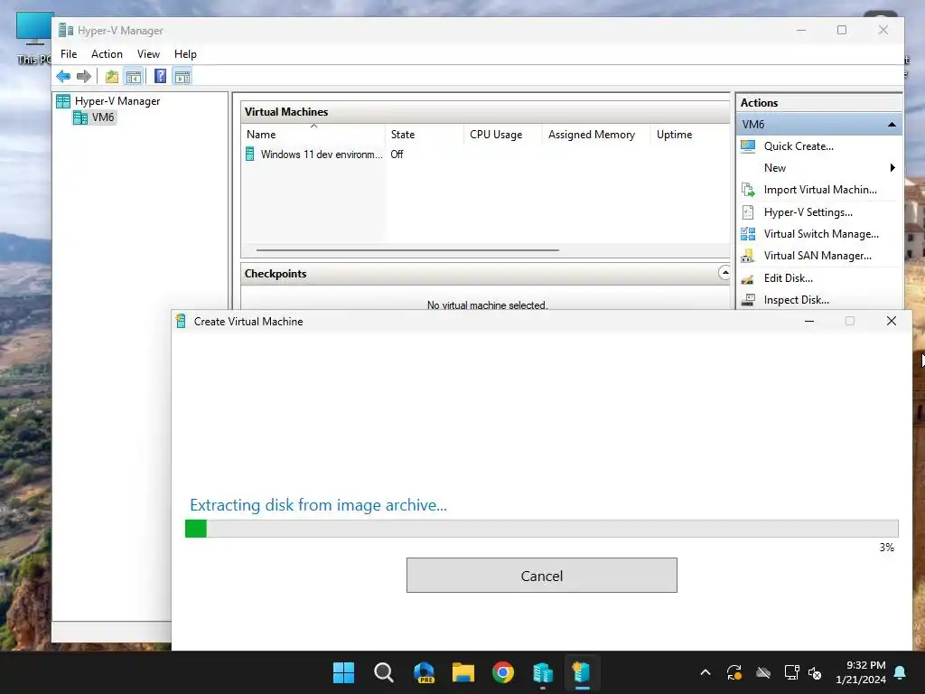Switch to Hyper-V Manager taskbar icon
Viewport: 925px width, 694px height.
(x=543, y=672)
